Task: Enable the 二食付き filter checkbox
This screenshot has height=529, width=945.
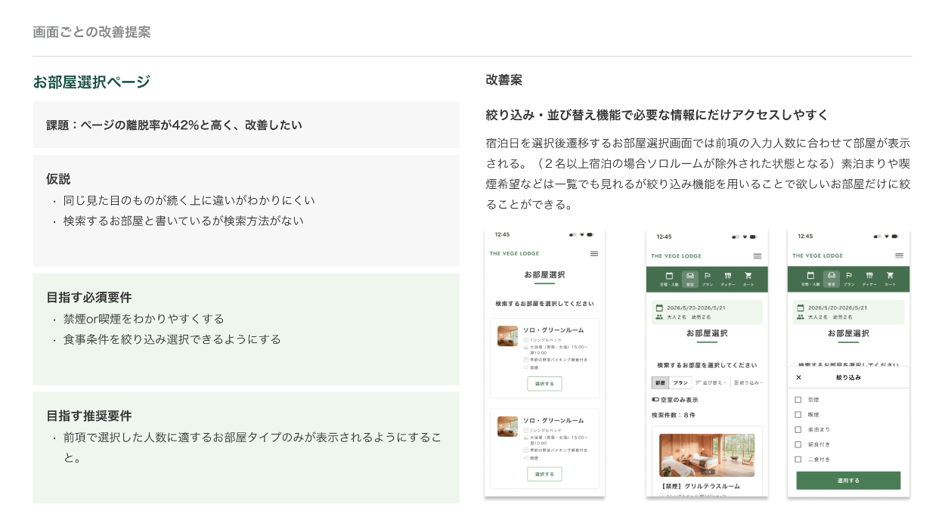Action: (798, 459)
